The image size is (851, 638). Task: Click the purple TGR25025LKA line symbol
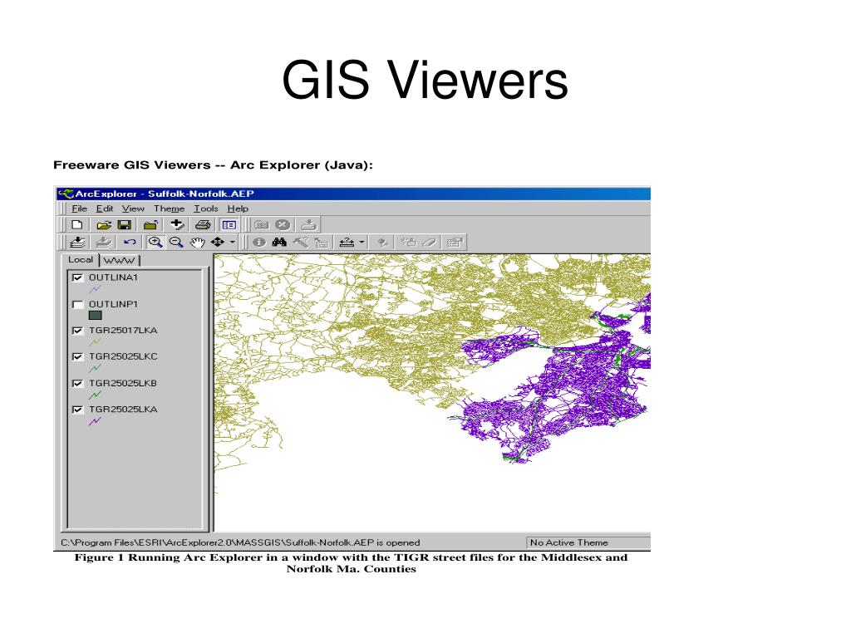coord(95,421)
